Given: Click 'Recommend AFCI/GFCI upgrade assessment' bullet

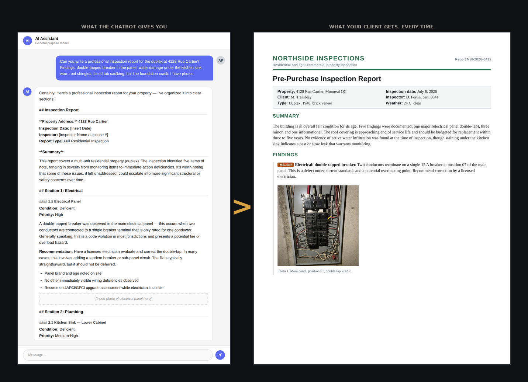Looking at the screenshot, I should (104, 288).
